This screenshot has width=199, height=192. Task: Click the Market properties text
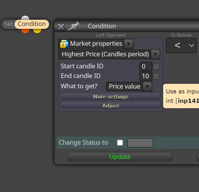click(x=96, y=44)
